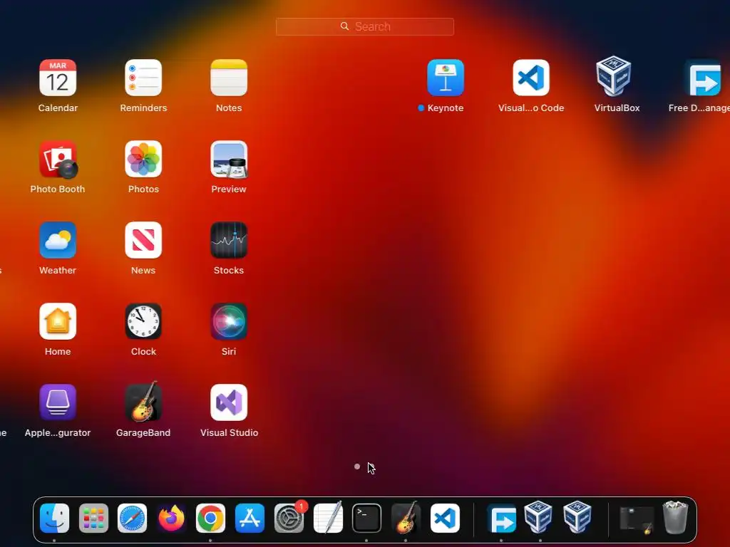Open Free Download Manager from the Dock
Viewport: 730px width, 547px height.
(x=501, y=519)
